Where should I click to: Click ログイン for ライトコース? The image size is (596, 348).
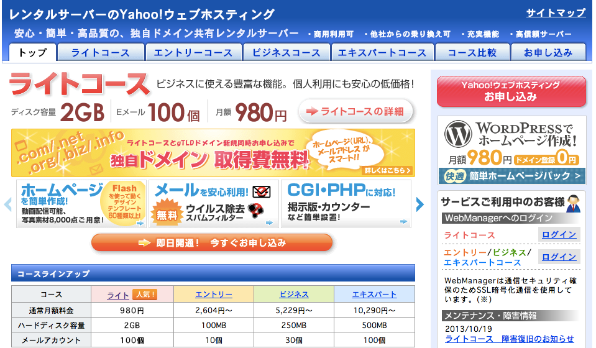(559, 234)
